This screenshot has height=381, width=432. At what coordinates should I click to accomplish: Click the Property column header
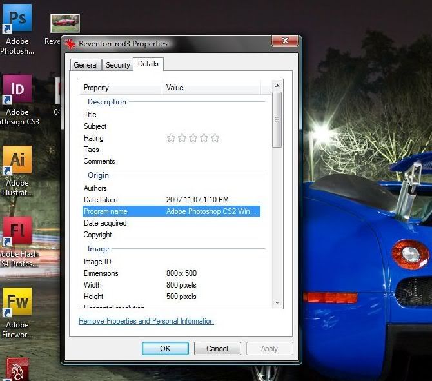[x=121, y=88]
